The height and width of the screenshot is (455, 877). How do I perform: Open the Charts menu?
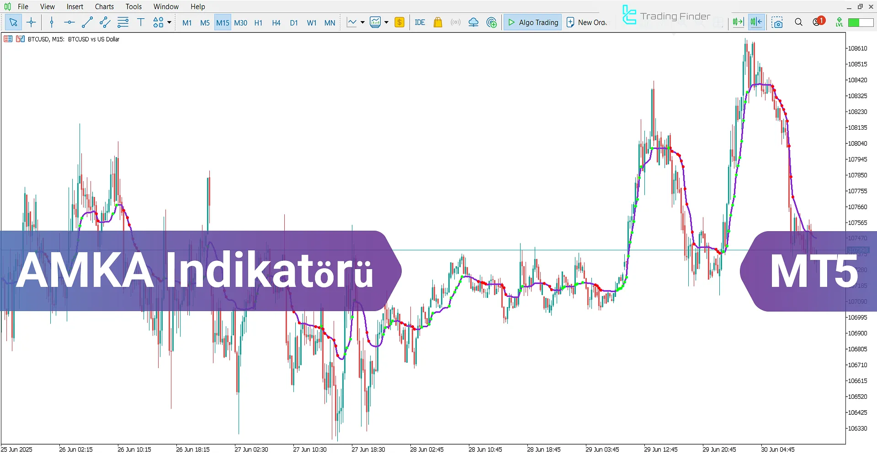click(x=104, y=6)
